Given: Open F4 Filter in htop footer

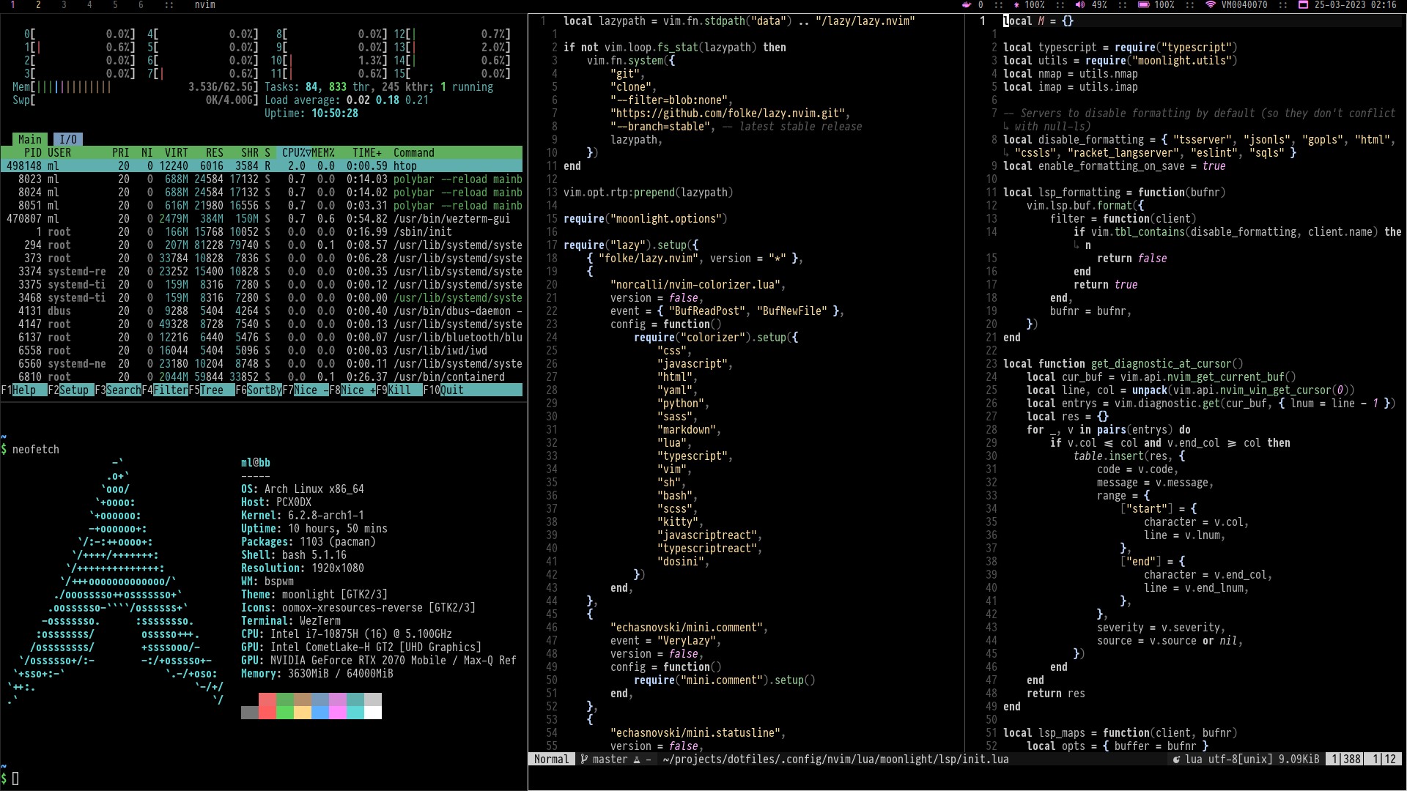Looking at the screenshot, I should click(x=170, y=390).
